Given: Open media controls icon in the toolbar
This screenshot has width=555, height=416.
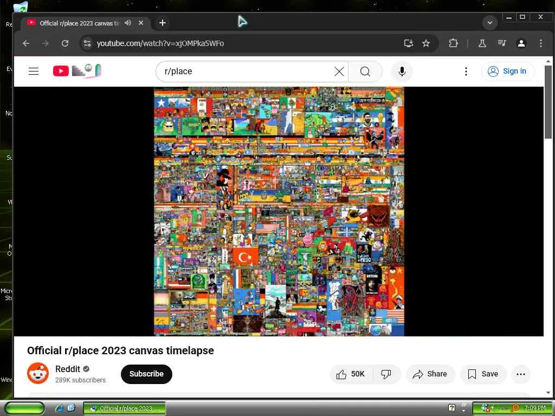Looking at the screenshot, I should 502,43.
